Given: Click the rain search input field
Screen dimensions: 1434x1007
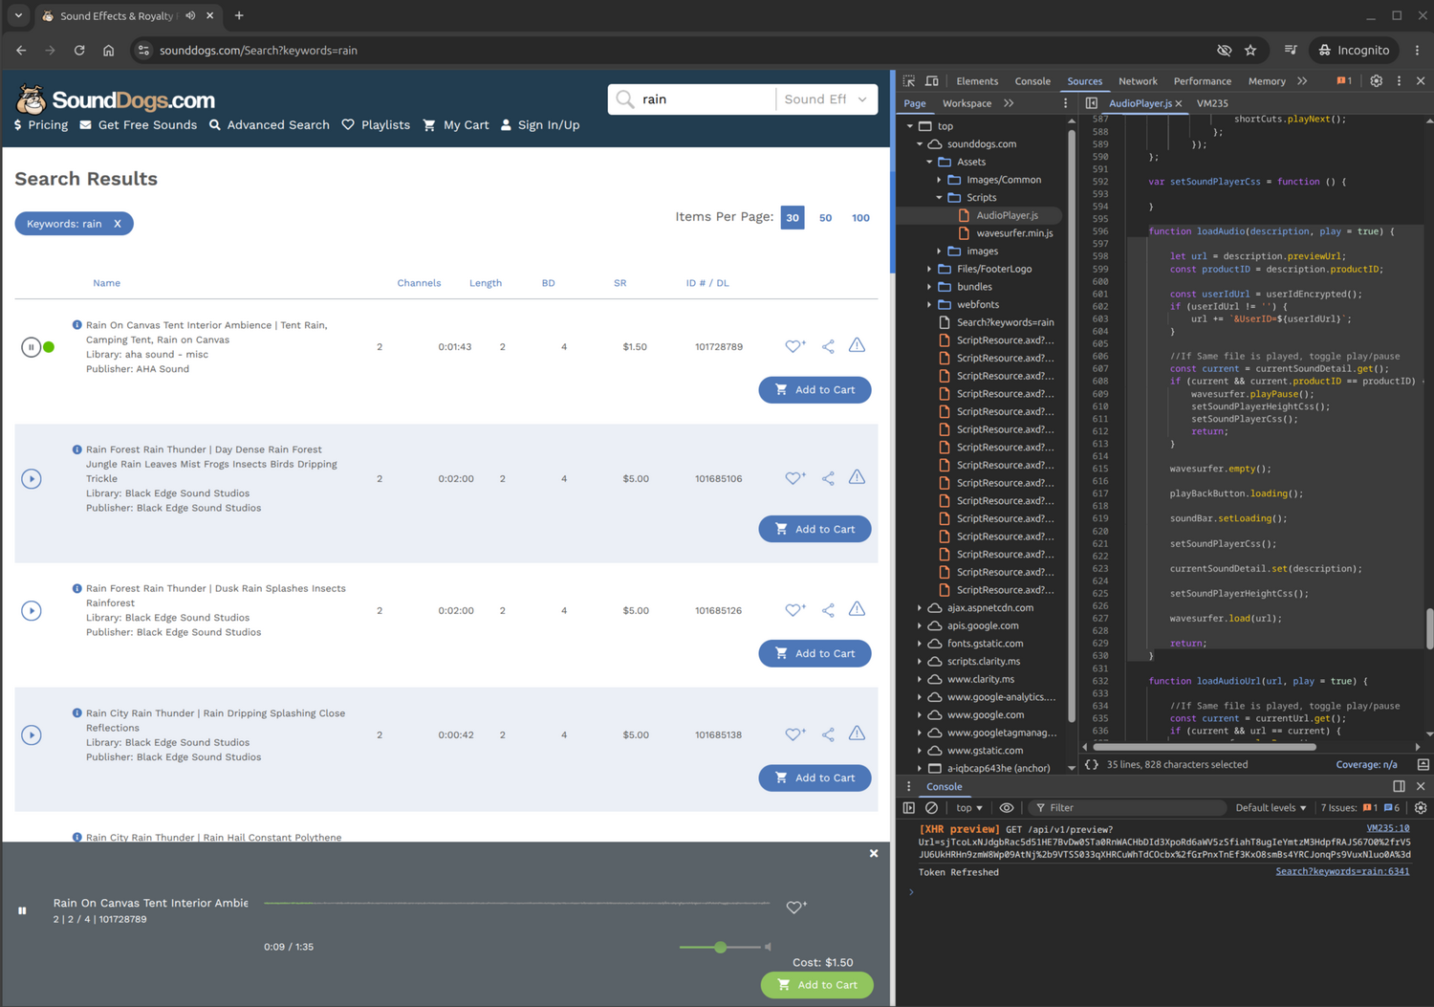Looking at the screenshot, I should click(x=706, y=99).
